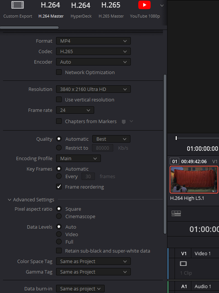The height and width of the screenshot is (293, 219).
Task: Open the Codec dropdown showing H.265
Action: (x=93, y=51)
